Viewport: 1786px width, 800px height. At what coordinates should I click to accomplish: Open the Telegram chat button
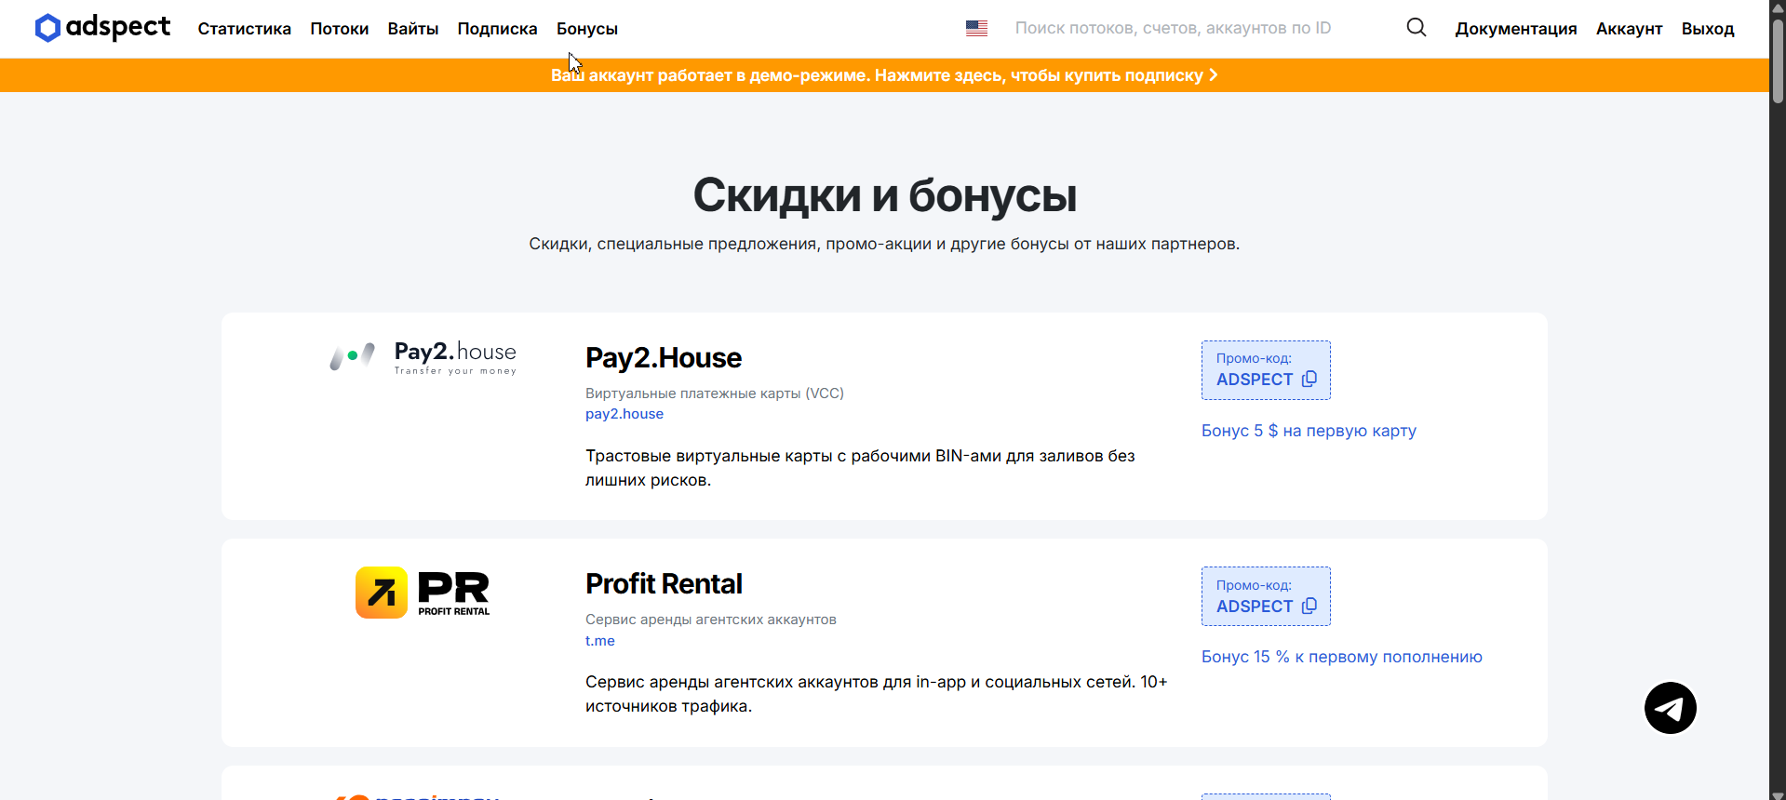tap(1670, 709)
